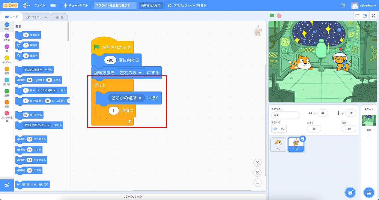The height and width of the screenshot is (200, 379).
Task: Click the プロジェクトページを見る button
Action: click(187, 5)
